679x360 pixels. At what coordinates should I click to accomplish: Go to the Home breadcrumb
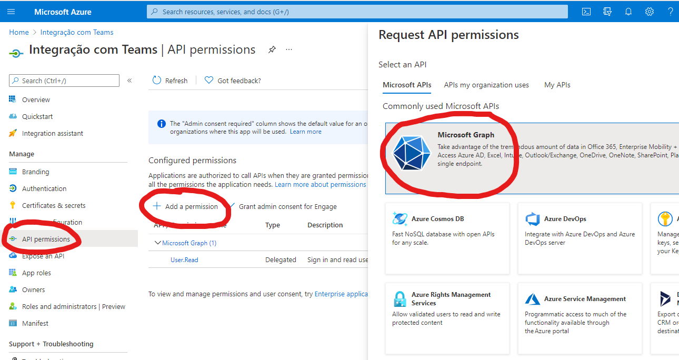(19, 32)
